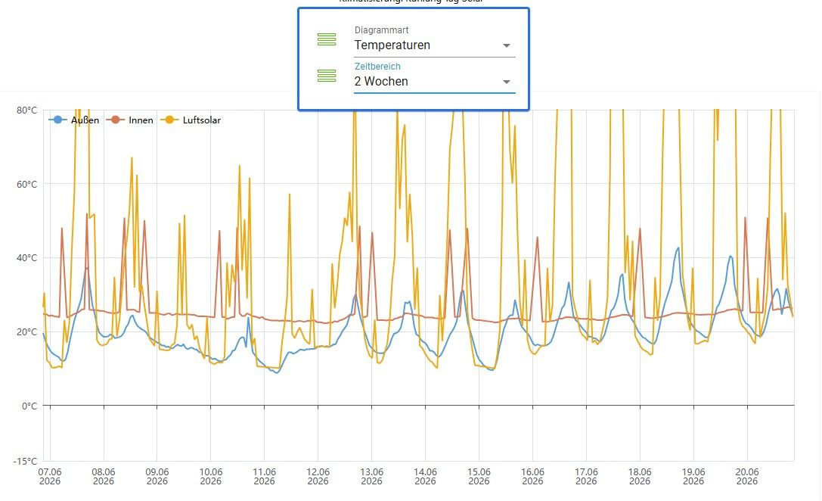Image resolution: width=822 pixels, height=501 pixels.
Task: Open the Diagrammart dropdown arrow
Action: [507, 45]
